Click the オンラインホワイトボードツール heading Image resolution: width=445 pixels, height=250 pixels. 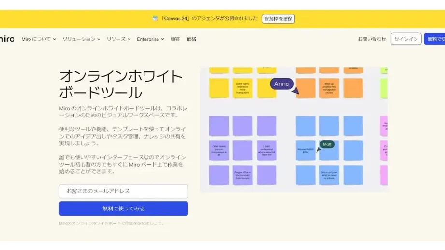pos(121,84)
